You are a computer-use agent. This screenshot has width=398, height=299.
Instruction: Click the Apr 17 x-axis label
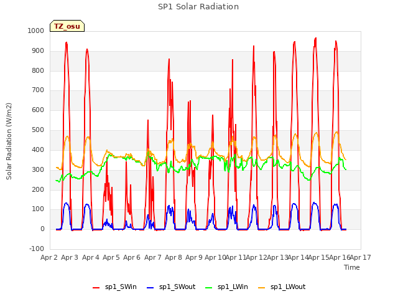click(361, 257)
